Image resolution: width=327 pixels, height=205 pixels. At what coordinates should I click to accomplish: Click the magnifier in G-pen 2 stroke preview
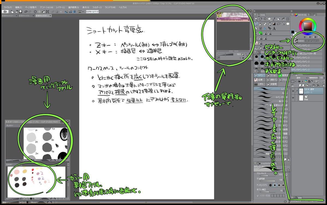288,170
